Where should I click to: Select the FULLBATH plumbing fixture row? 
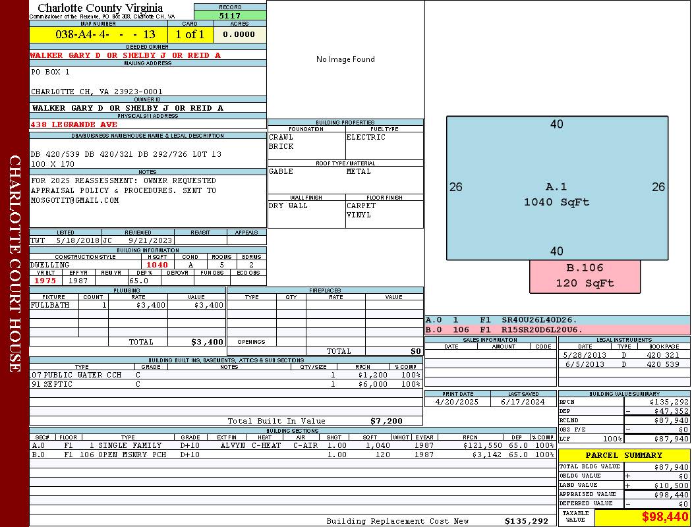coord(128,306)
